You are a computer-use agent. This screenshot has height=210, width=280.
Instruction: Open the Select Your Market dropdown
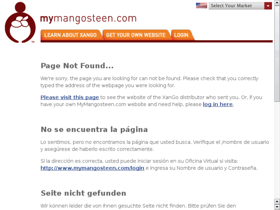tap(240, 6)
